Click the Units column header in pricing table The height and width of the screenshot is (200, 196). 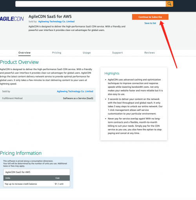8,178
